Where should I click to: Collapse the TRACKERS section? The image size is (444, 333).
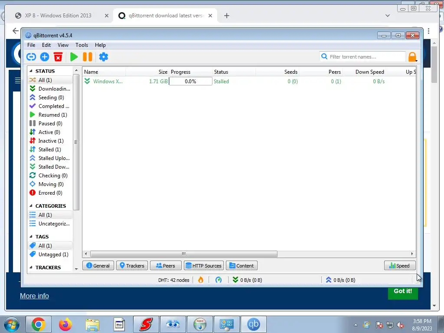(31, 268)
